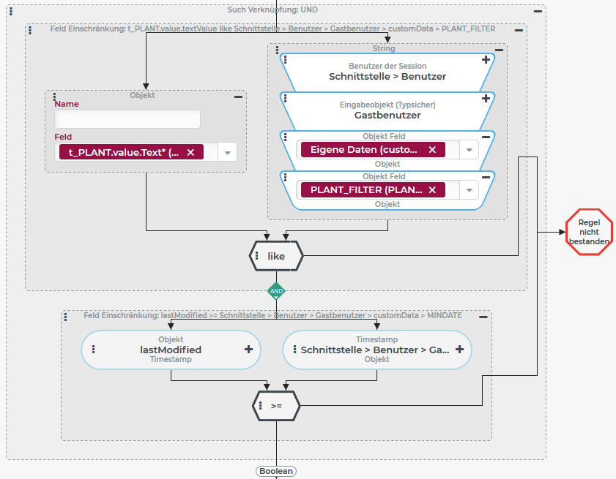The image size is (616, 479).
Task: Open handle menu of like operator
Action: coord(256,256)
